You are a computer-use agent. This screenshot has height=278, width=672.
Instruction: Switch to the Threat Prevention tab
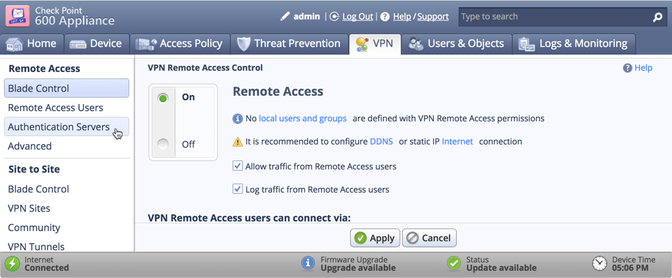(x=289, y=44)
